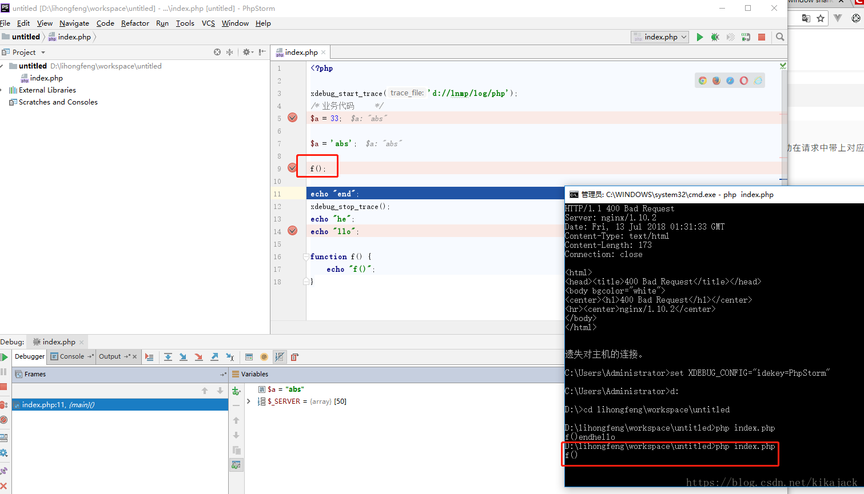Switch to the Console debug tab

point(72,356)
